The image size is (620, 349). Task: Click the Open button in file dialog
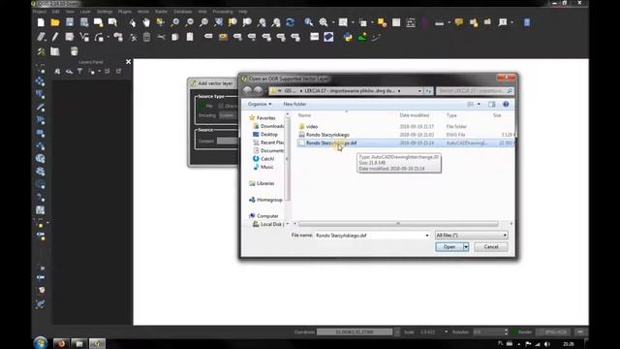(x=449, y=246)
